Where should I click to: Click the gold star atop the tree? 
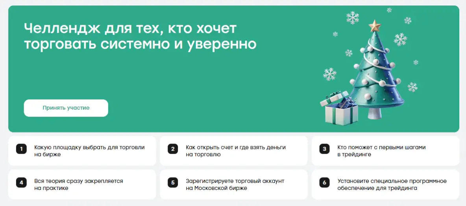point(375,26)
